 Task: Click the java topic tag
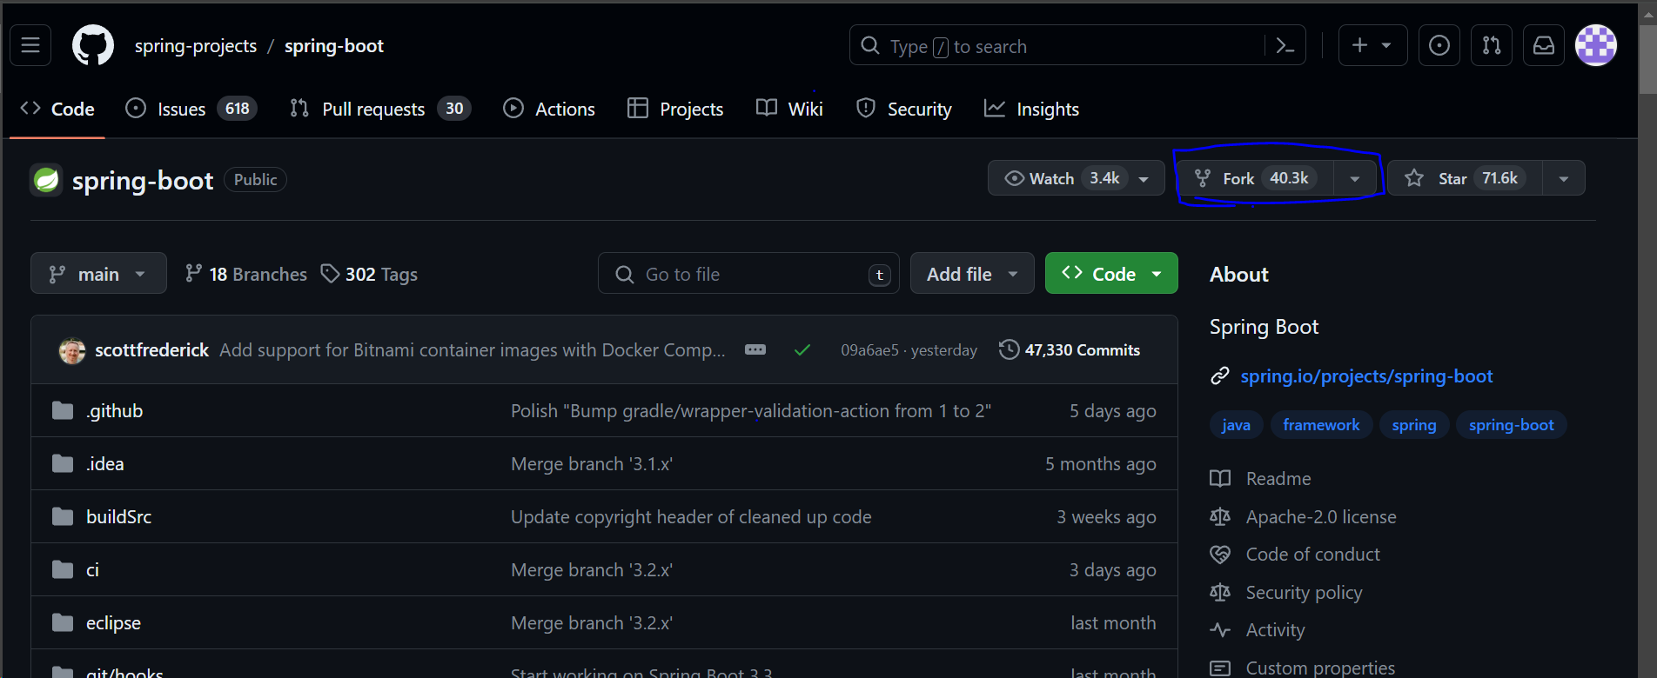point(1236,424)
